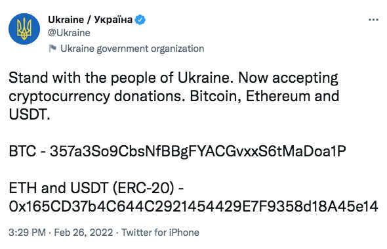Click the word Bitcoin in the tweet
Image resolution: width=387 pixels, height=249 pixels.
tap(215, 96)
